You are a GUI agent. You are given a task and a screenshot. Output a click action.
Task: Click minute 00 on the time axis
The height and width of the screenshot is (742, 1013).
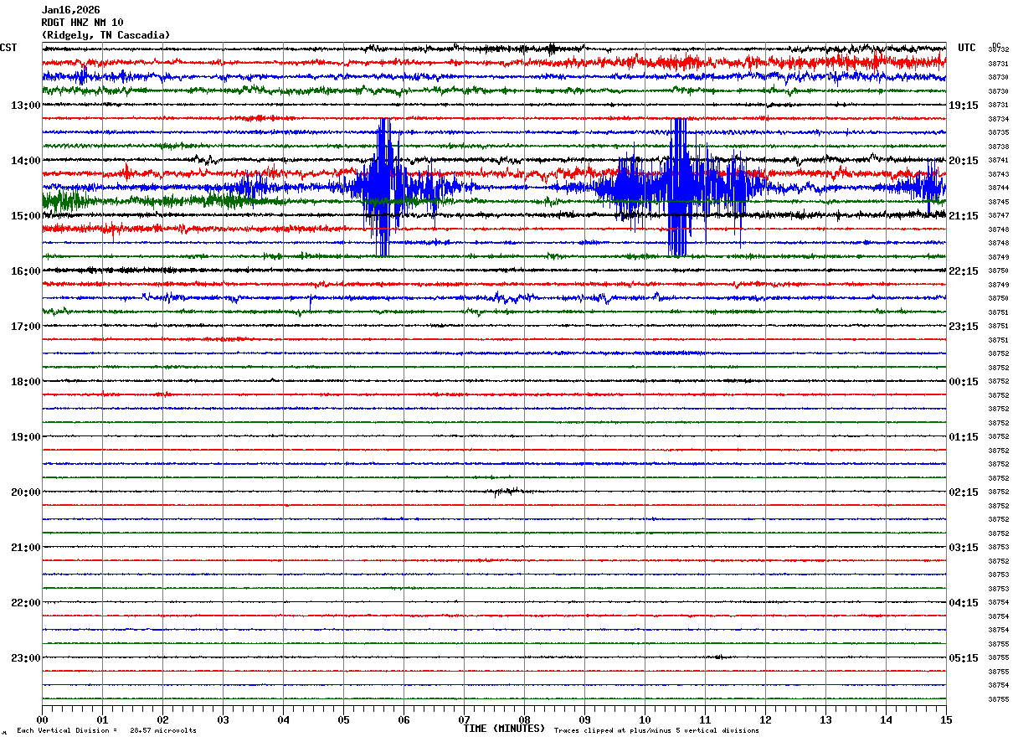42,719
